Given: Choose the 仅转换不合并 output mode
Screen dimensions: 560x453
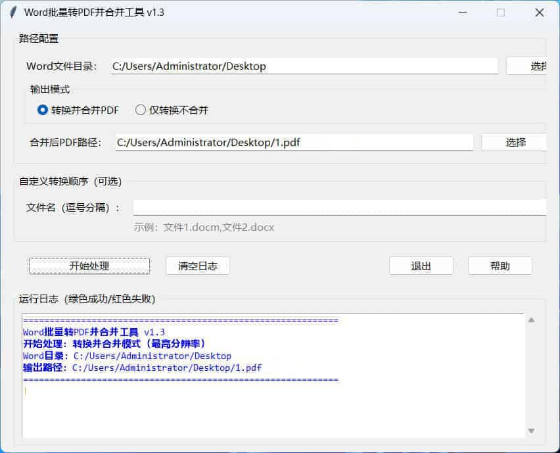Looking at the screenshot, I should pos(139,110).
